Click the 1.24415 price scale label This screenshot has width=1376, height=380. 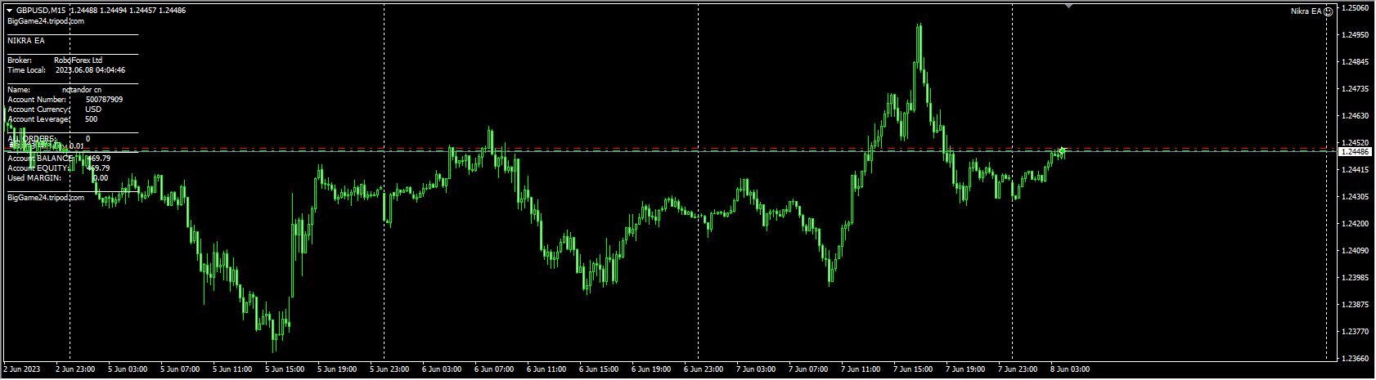coord(1356,170)
